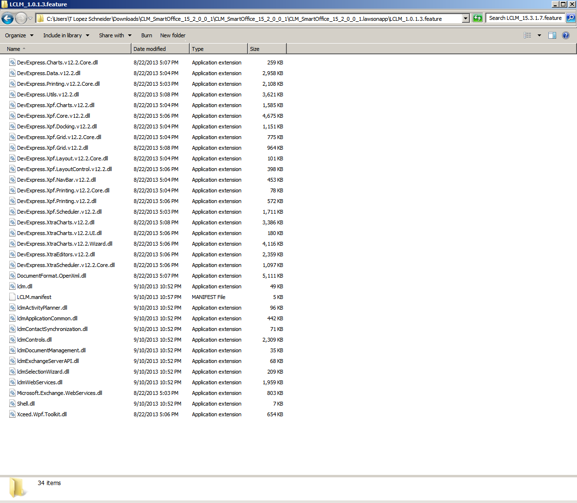This screenshot has width=577, height=503.
Task: Open the Help question mark icon
Action: click(x=566, y=35)
